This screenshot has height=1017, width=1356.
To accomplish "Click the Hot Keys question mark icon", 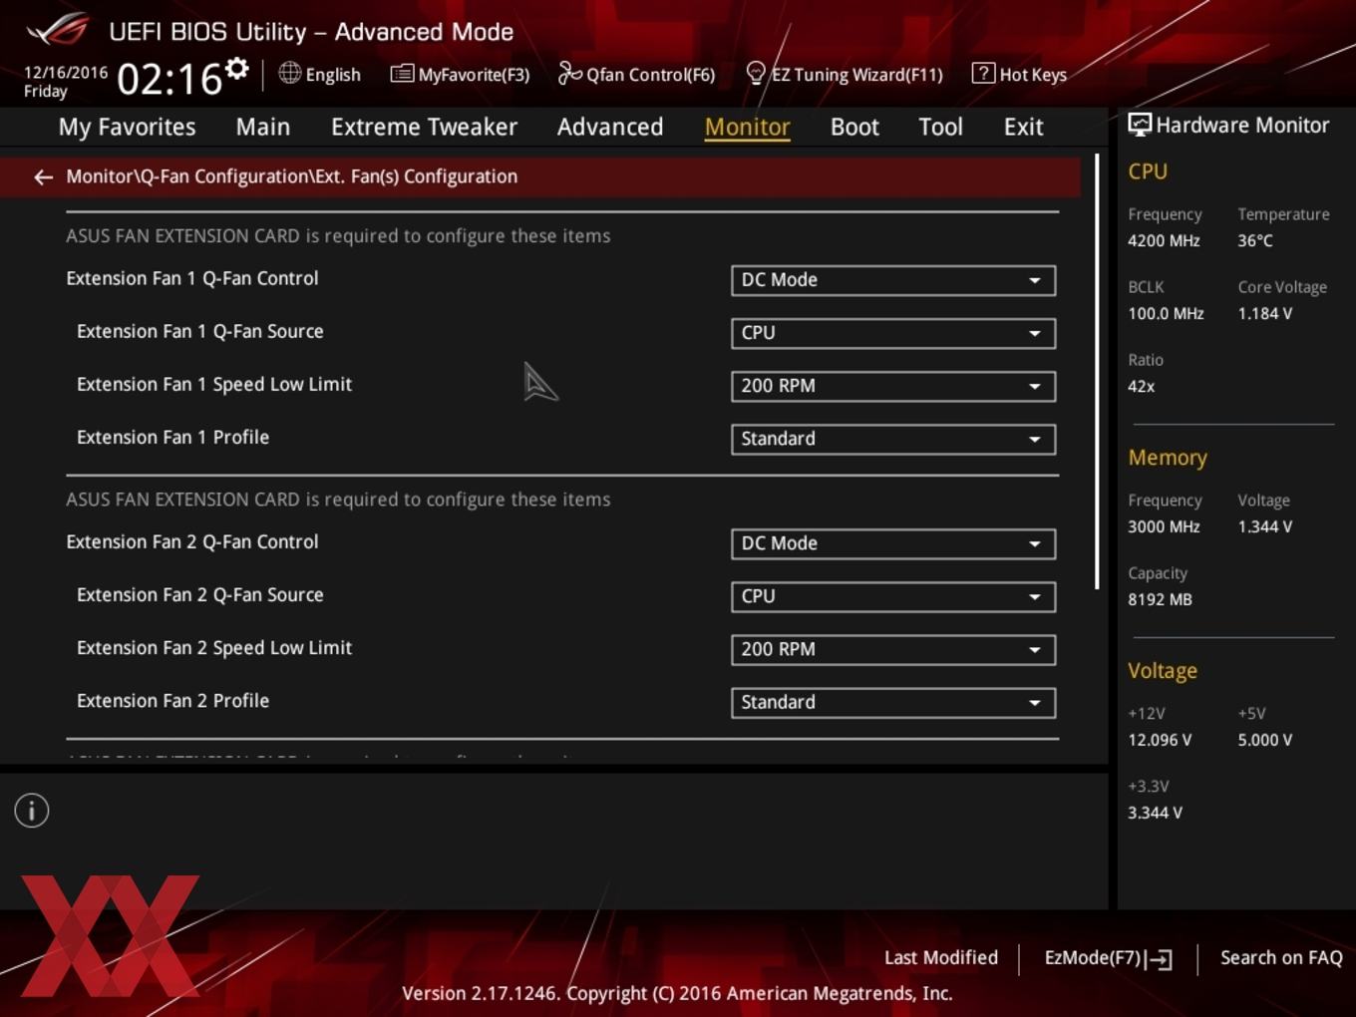I will point(982,73).
